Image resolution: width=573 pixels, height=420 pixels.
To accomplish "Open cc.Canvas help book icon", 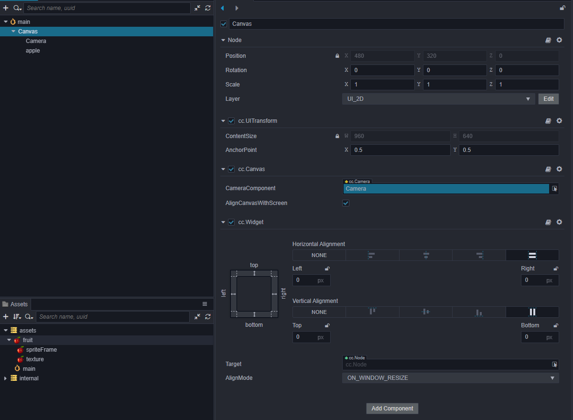I will click(x=548, y=169).
